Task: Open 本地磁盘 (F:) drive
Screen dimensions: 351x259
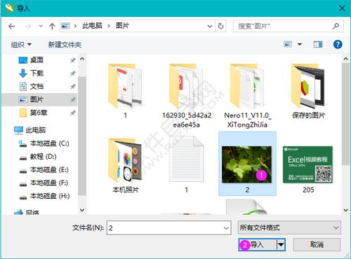Action: point(49,183)
